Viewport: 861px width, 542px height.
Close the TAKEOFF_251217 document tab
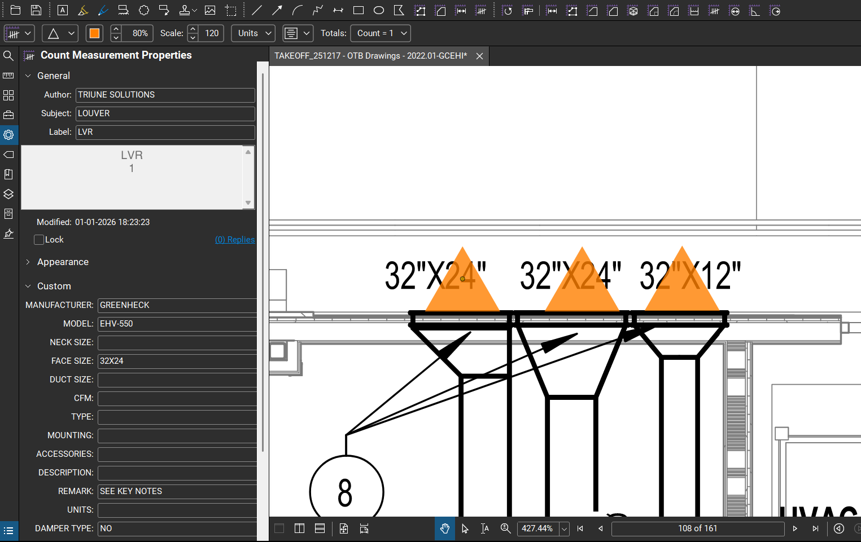coord(479,56)
